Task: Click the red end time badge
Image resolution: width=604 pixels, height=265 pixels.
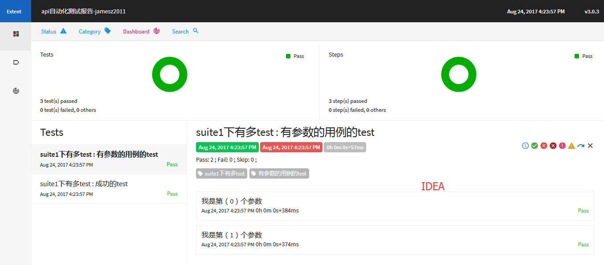Action: 291,147
